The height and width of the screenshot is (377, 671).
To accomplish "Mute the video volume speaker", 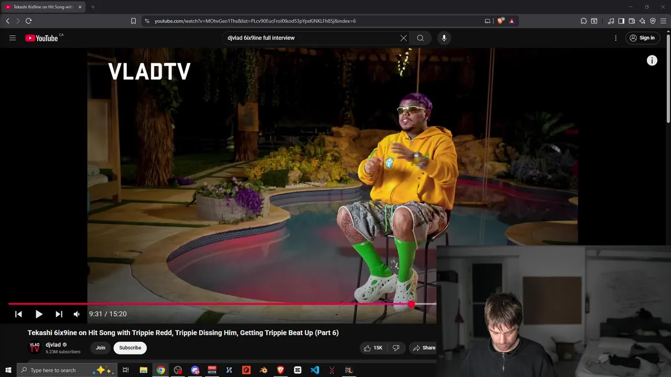I will 77,314.
